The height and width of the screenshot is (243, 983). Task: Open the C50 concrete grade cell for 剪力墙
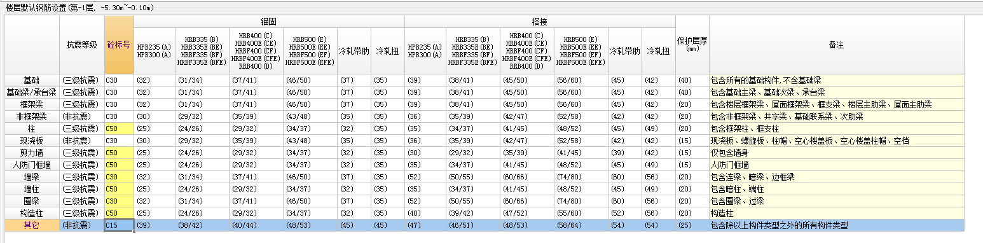(119, 153)
